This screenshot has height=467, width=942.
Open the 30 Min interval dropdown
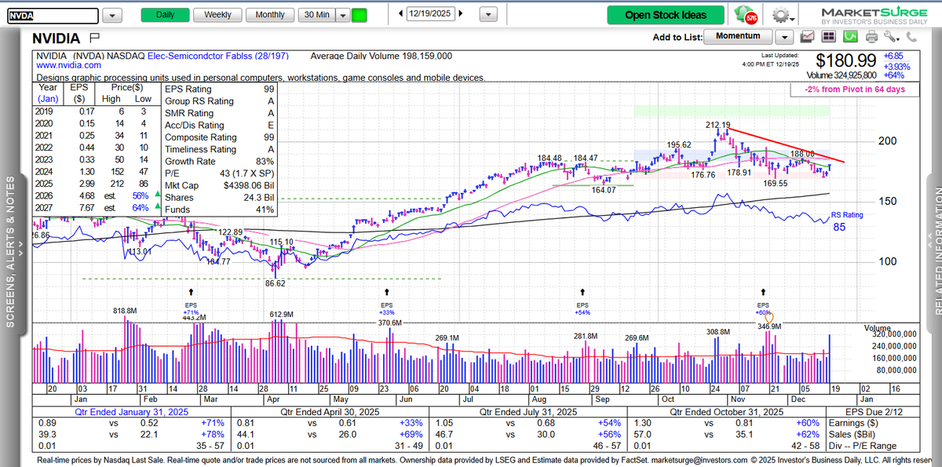pyautogui.click(x=342, y=14)
